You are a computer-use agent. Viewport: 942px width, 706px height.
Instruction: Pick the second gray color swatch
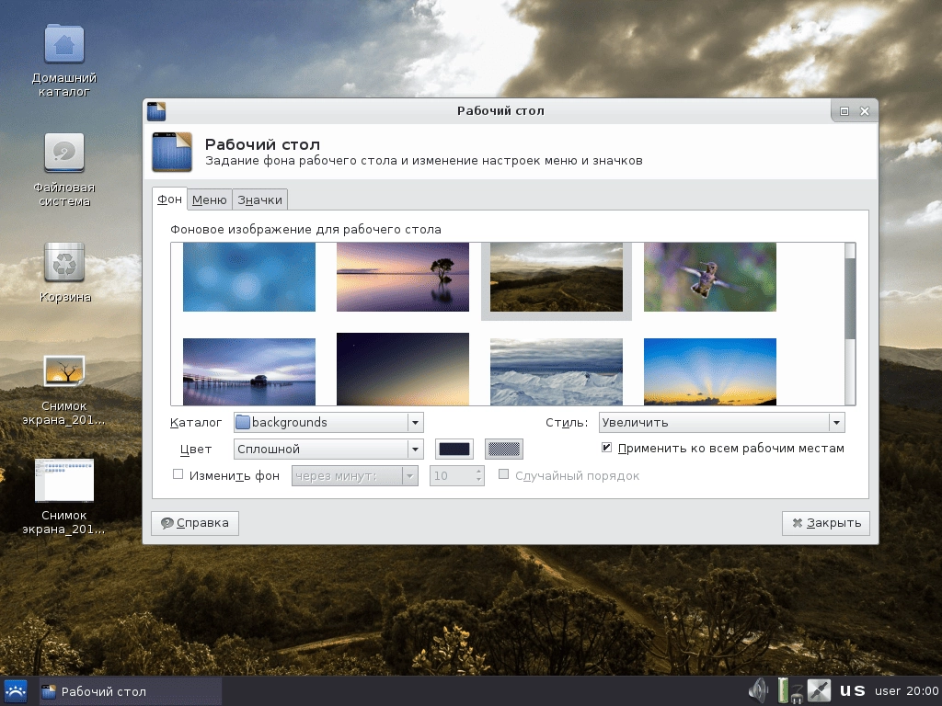point(503,449)
